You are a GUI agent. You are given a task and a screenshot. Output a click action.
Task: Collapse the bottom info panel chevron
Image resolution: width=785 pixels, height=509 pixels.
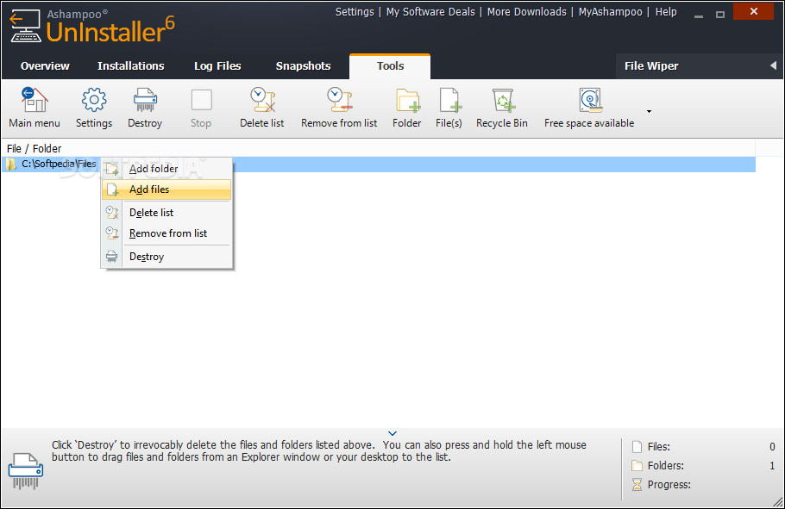pyautogui.click(x=392, y=433)
